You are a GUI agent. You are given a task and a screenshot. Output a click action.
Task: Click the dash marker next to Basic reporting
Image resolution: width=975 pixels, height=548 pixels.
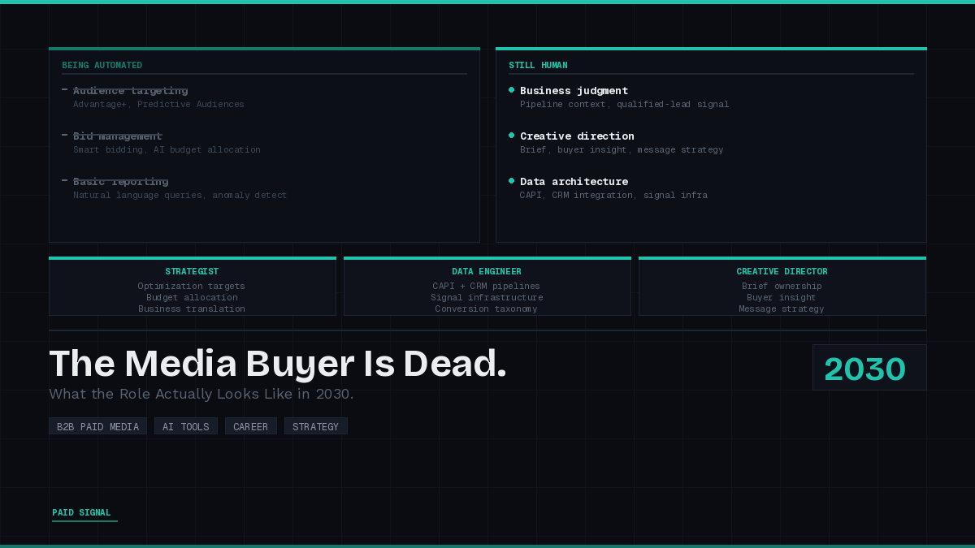(x=64, y=181)
